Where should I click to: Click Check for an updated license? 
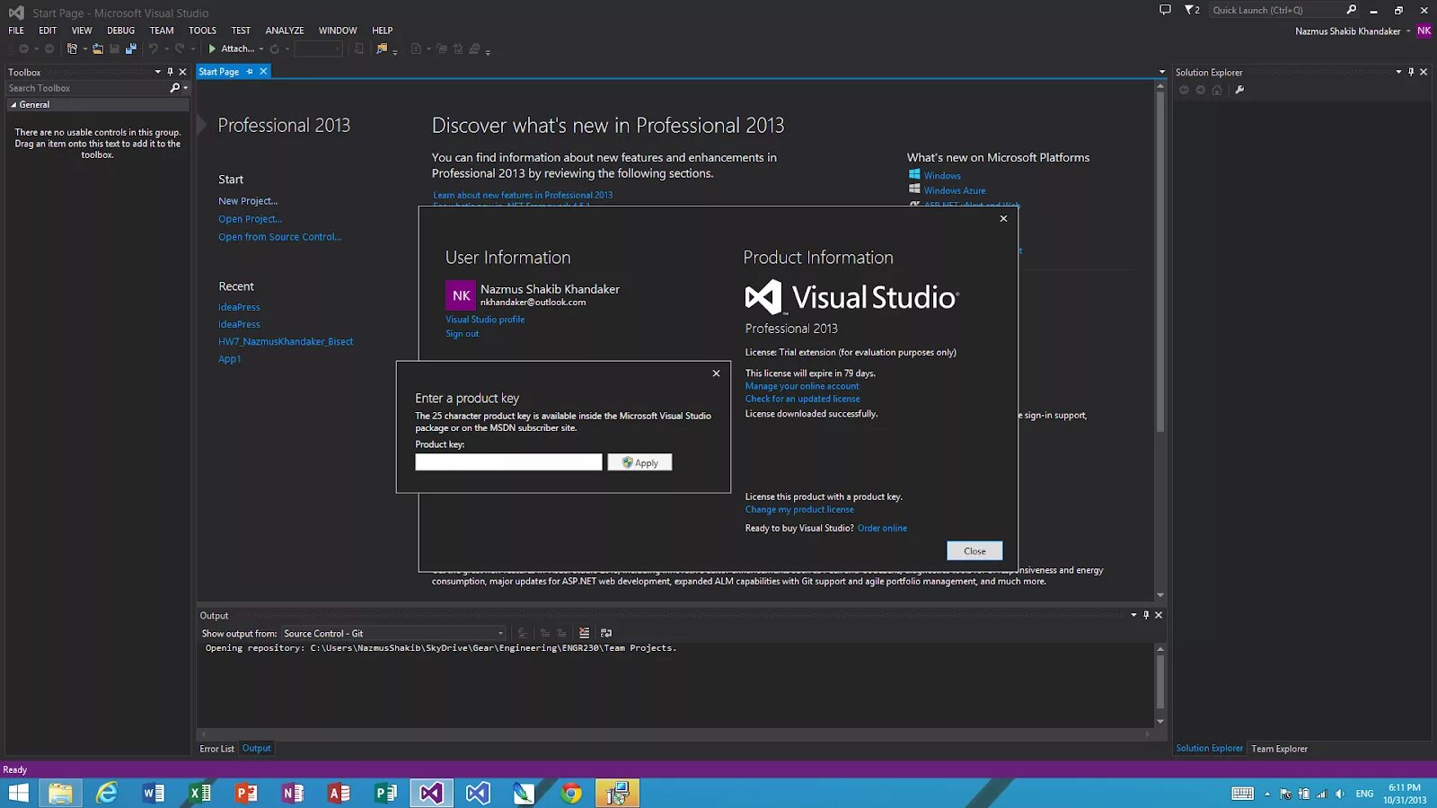[x=802, y=400]
